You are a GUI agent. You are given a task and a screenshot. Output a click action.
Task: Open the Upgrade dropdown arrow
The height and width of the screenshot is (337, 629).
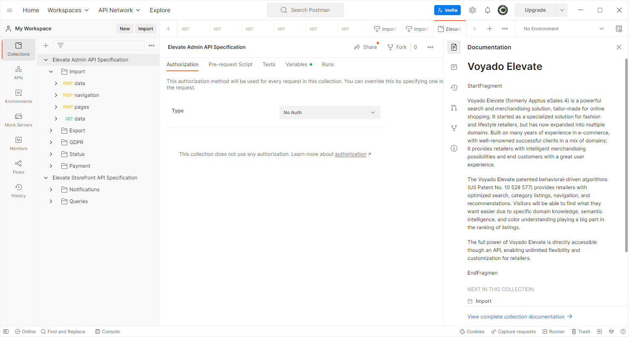pos(562,10)
